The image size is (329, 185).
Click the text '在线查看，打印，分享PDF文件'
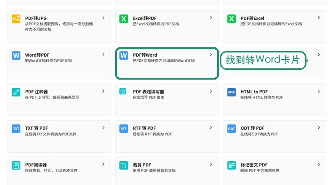point(51,170)
